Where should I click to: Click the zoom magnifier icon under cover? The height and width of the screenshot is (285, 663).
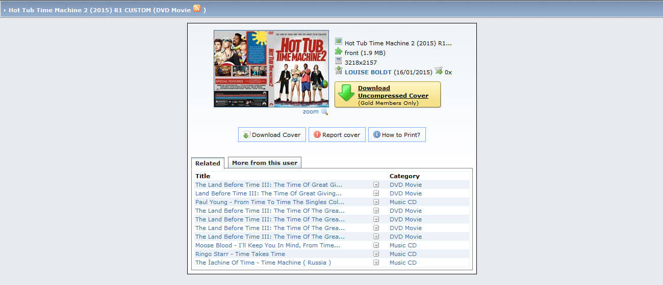pos(324,112)
